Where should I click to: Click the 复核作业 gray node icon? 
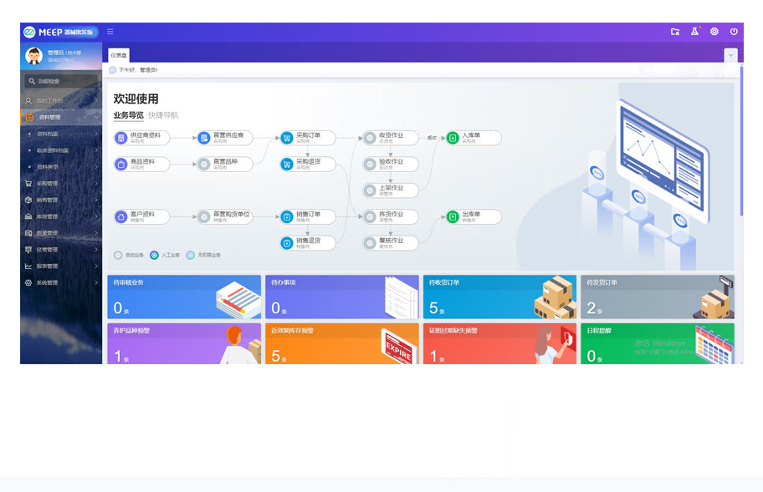pyautogui.click(x=370, y=243)
